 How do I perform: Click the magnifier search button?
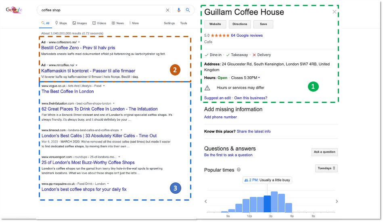pyautogui.click(x=188, y=10)
